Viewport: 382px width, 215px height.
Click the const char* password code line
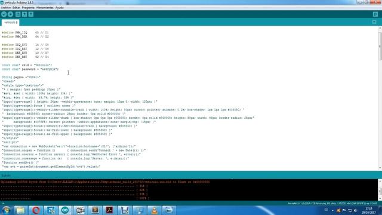(x=30, y=69)
